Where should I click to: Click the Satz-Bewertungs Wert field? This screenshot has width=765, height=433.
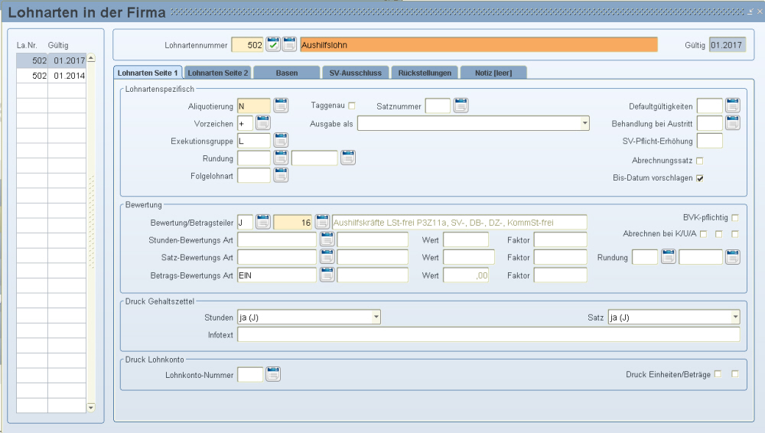coord(469,257)
